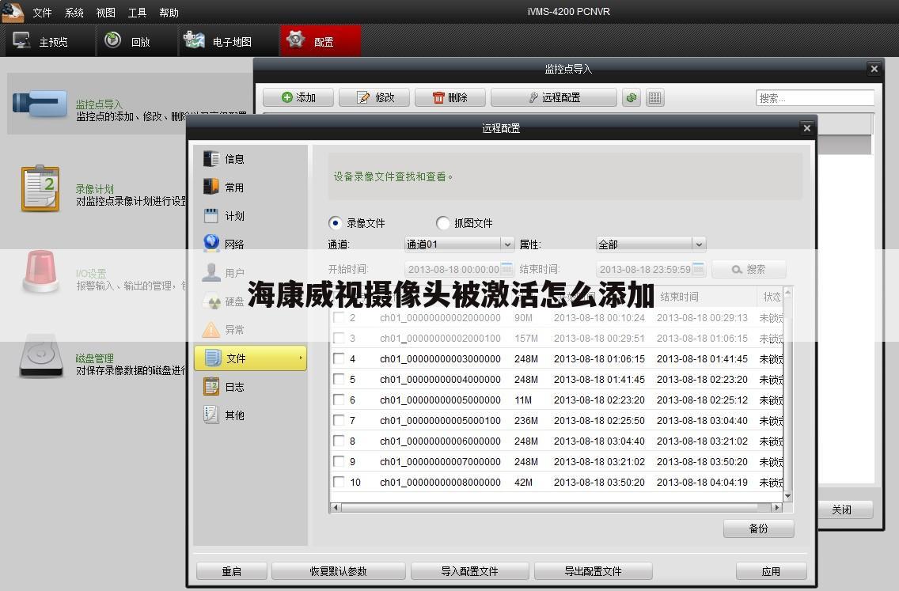Open the 系统 menu
This screenshot has height=591, width=899.
point(74,13)
